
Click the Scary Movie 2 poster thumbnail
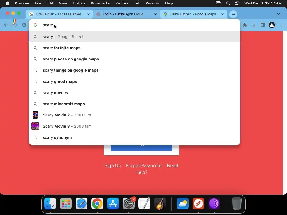click(35, 115)
